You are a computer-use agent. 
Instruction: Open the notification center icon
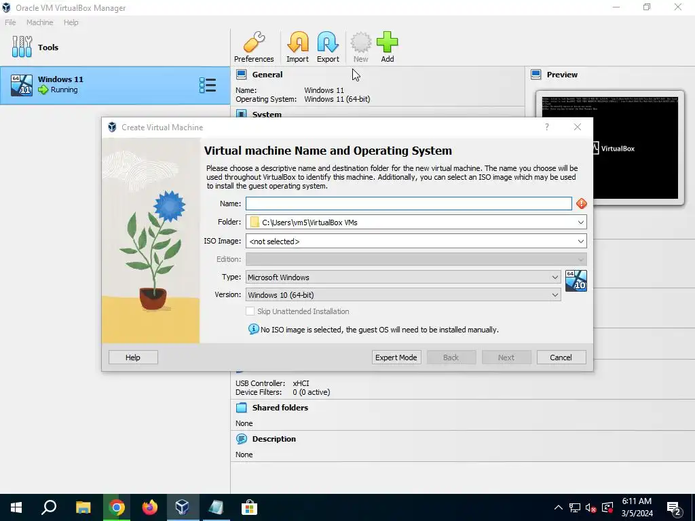pyautogui.click(x=674, y=508)
